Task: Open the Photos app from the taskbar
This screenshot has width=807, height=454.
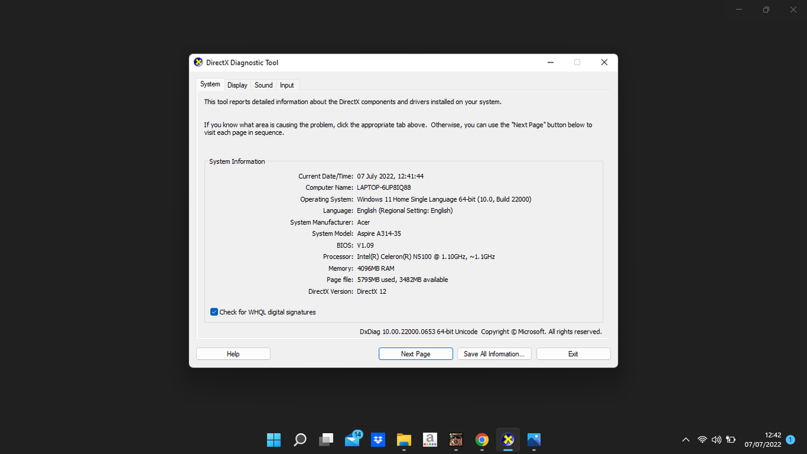Action: [534, 439]
